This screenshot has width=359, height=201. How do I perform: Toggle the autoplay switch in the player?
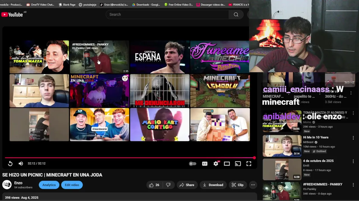tap(192, 164)
